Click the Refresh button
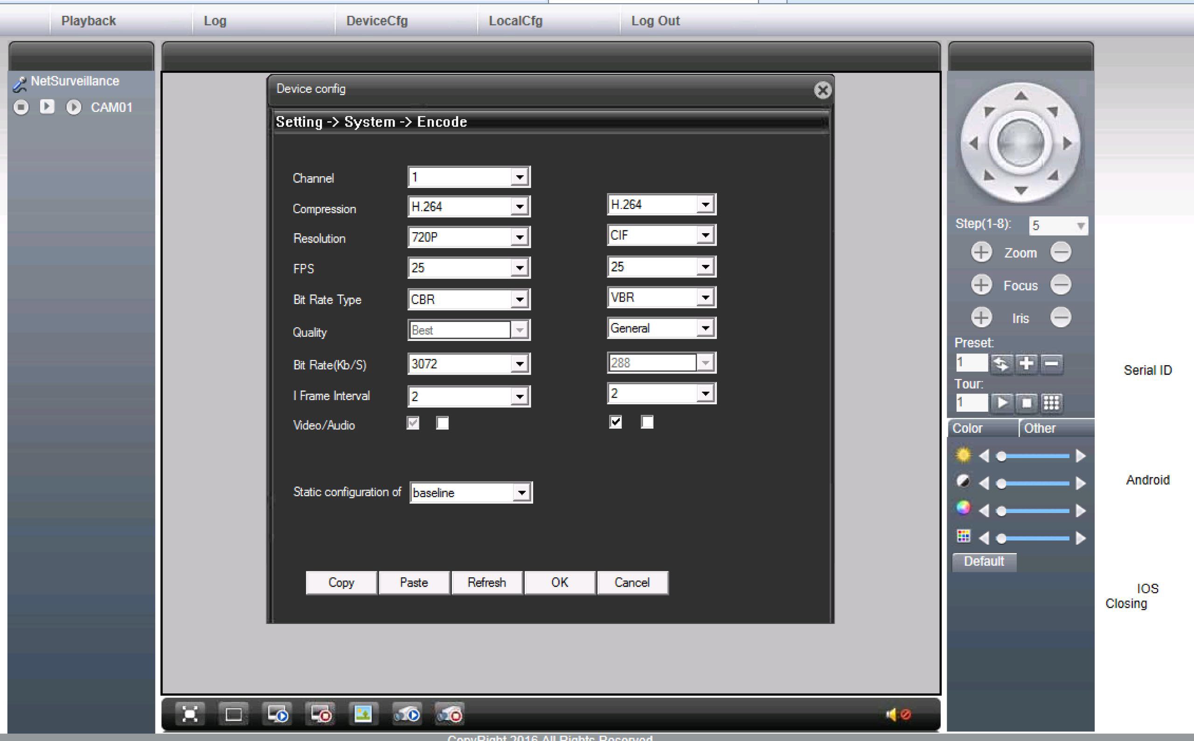 [486, 583]
